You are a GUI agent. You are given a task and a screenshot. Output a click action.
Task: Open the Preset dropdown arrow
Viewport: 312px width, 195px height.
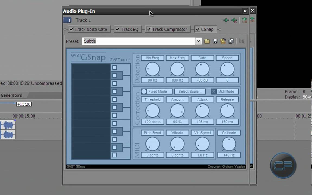(x=198, y=41)
